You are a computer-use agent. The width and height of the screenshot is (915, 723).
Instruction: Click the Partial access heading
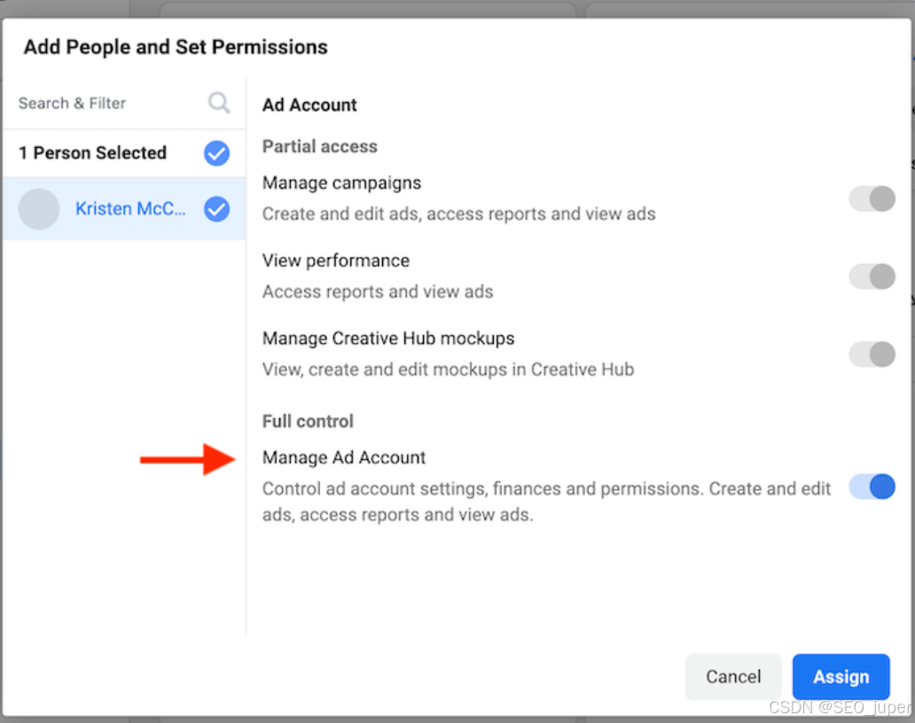tap(319, 147)
